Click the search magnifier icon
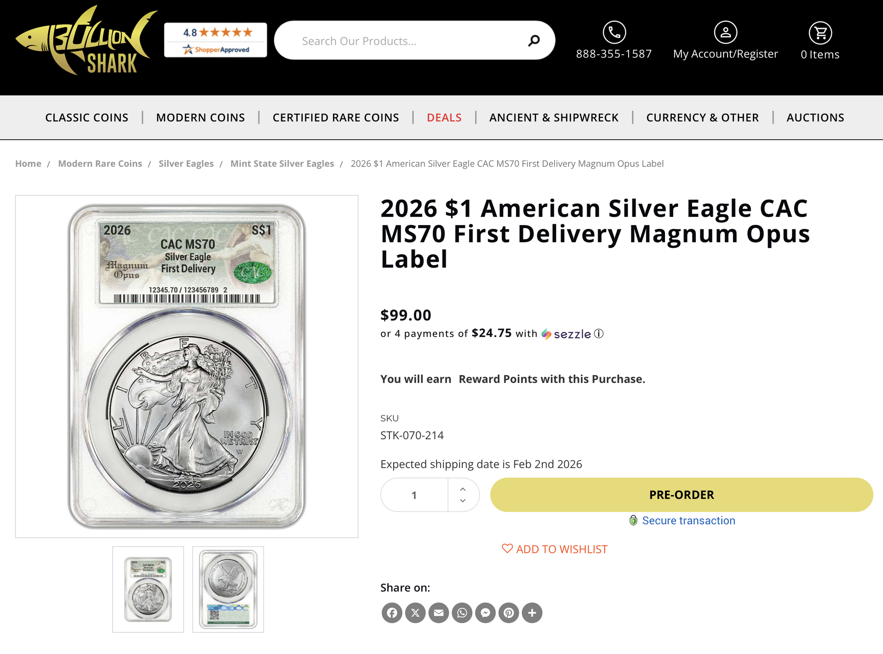 tap(533, 41)
